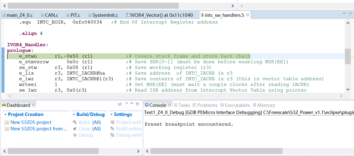Switch to the main_Z4_0.c editor tab
354x156 pixels.
click(x=20, y=15)
